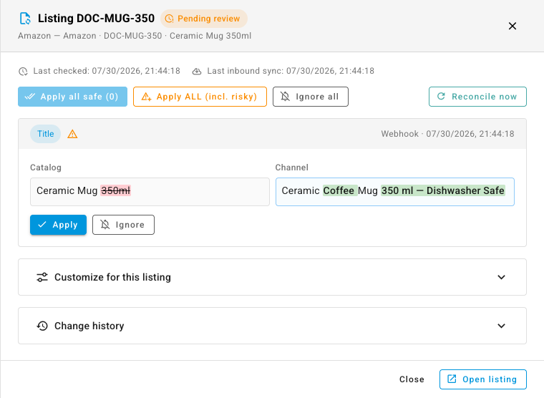The image size is (544, 398).
Task: Click the 'Channel' column label
Action: click(292, 168)
